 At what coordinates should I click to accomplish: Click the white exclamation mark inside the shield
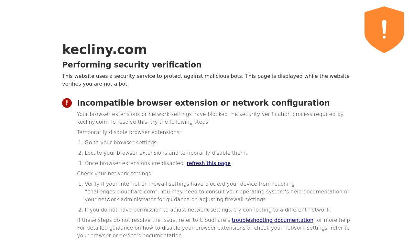tap(384, 29)
